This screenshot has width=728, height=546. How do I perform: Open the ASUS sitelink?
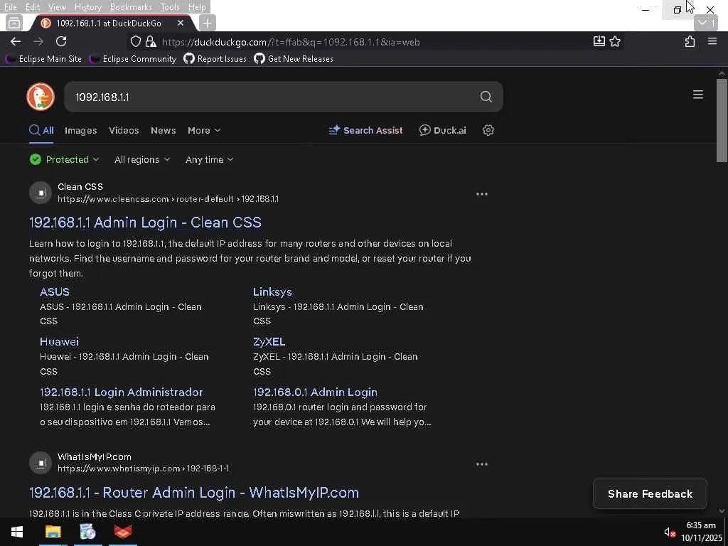[54, 292]
